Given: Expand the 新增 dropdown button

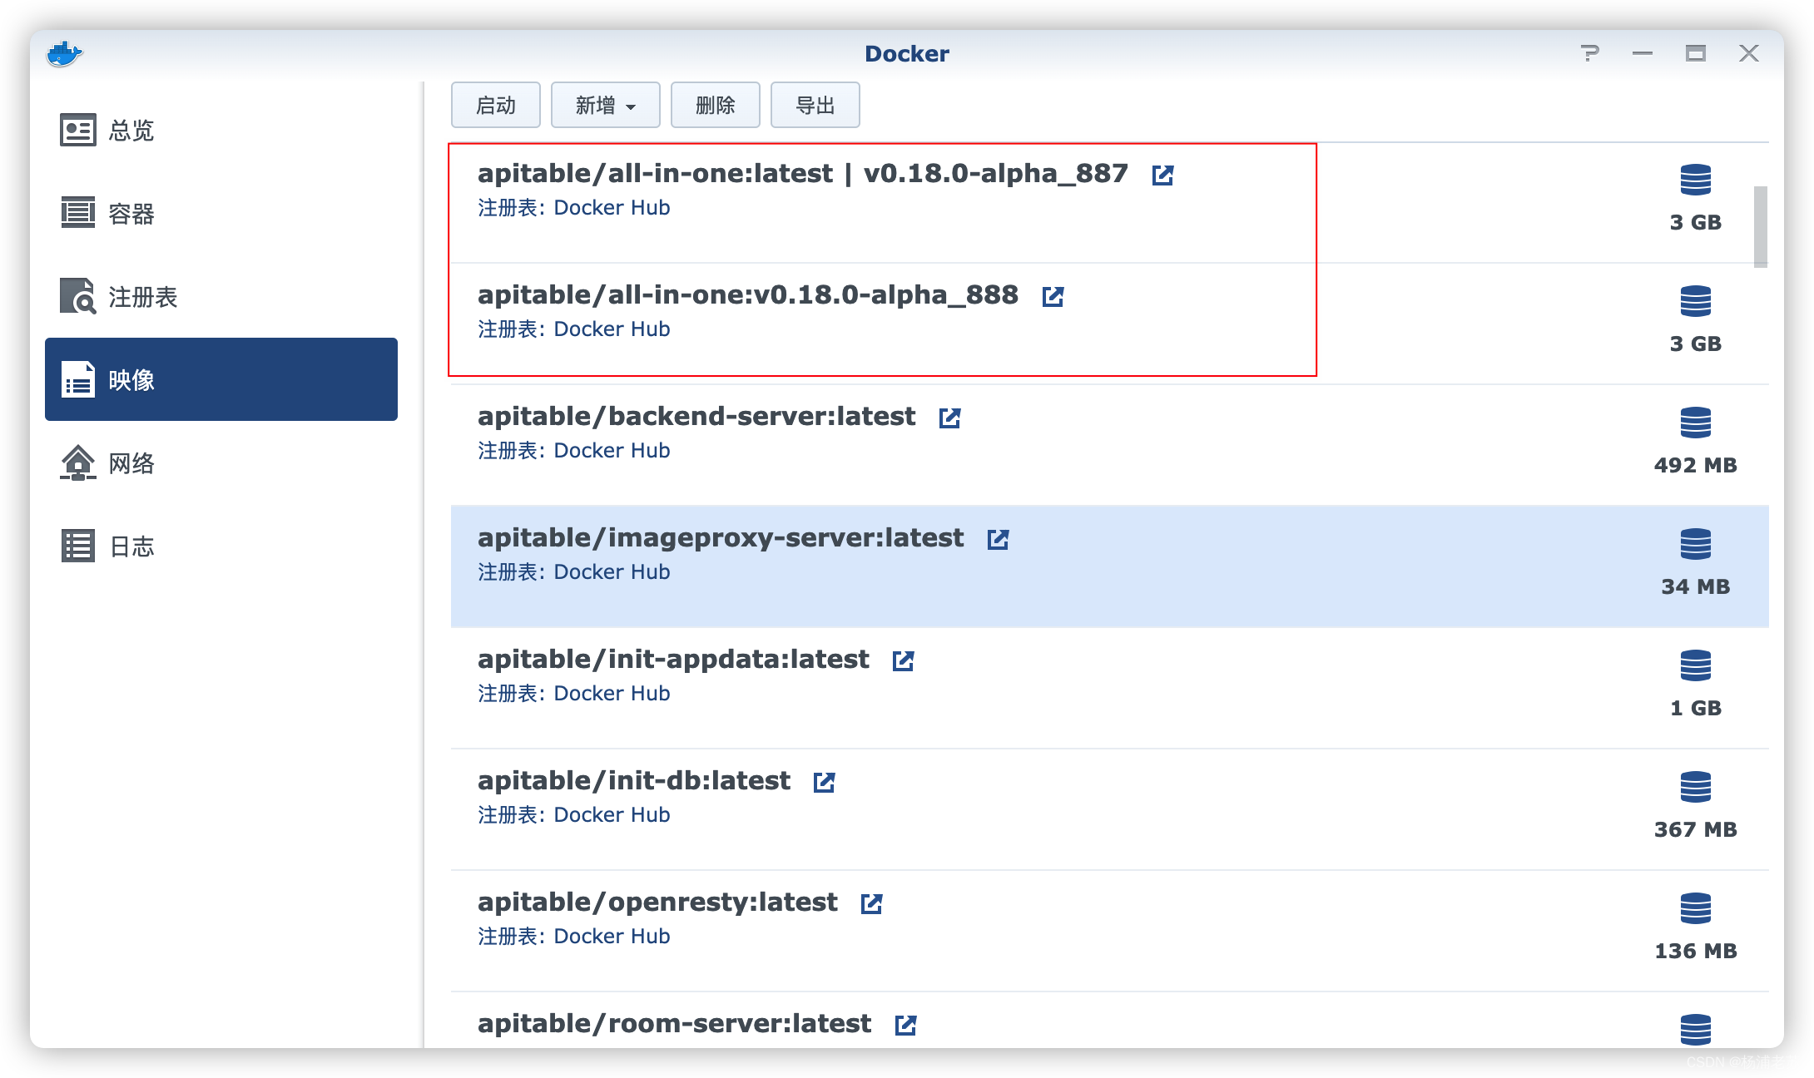Looking at the screenshot, I should click(605, 106).
